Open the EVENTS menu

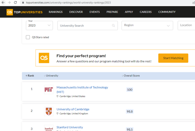point(95,12)
